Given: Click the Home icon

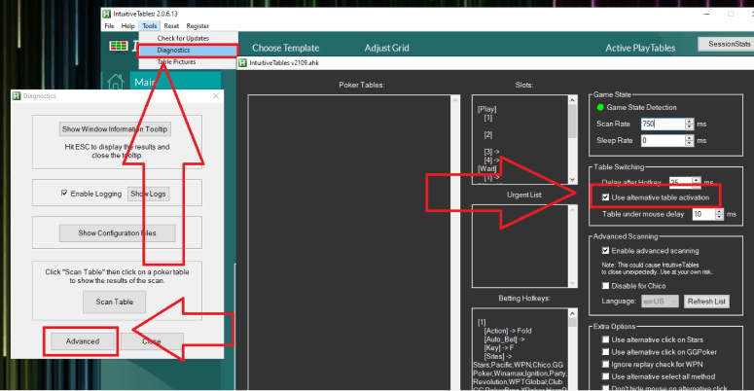Looking at the screenshot, I should point(116,83).
